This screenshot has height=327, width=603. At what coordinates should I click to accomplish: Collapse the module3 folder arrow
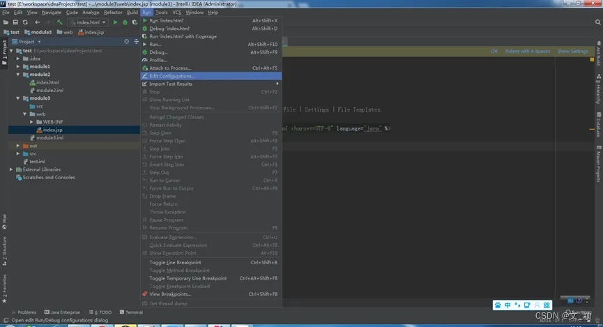[x=18, y=98]
